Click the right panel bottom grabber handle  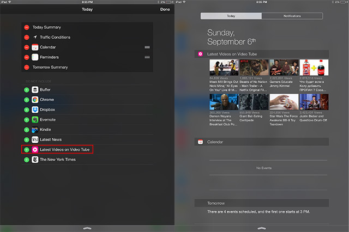[x=262, y=228]
